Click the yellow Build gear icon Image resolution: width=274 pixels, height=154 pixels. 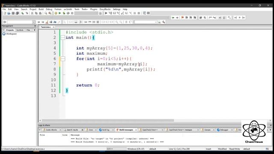[56, 13]
